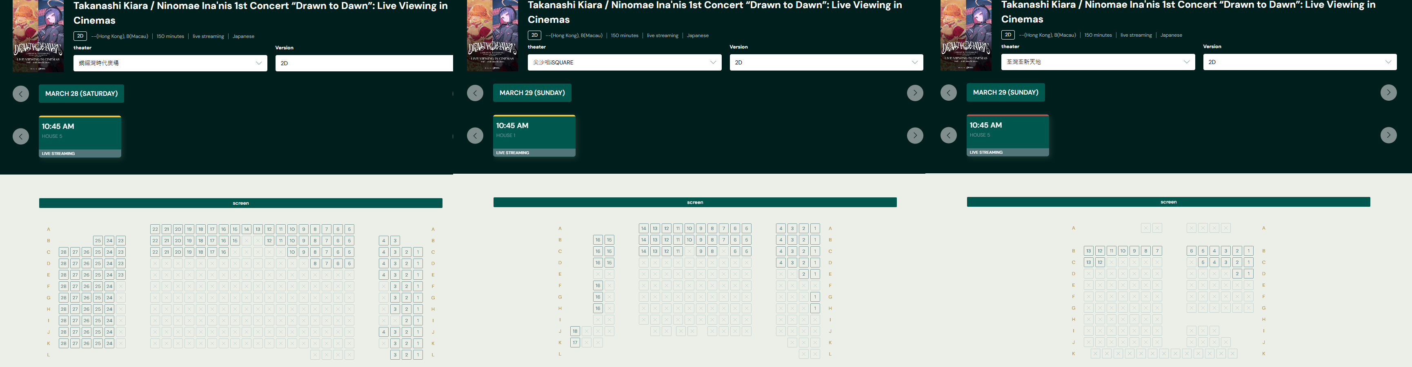1412x367 pixels.
Task: Select seat K28 in 銅鑼灣時代廣場 seat map
Action: [64, 343]
